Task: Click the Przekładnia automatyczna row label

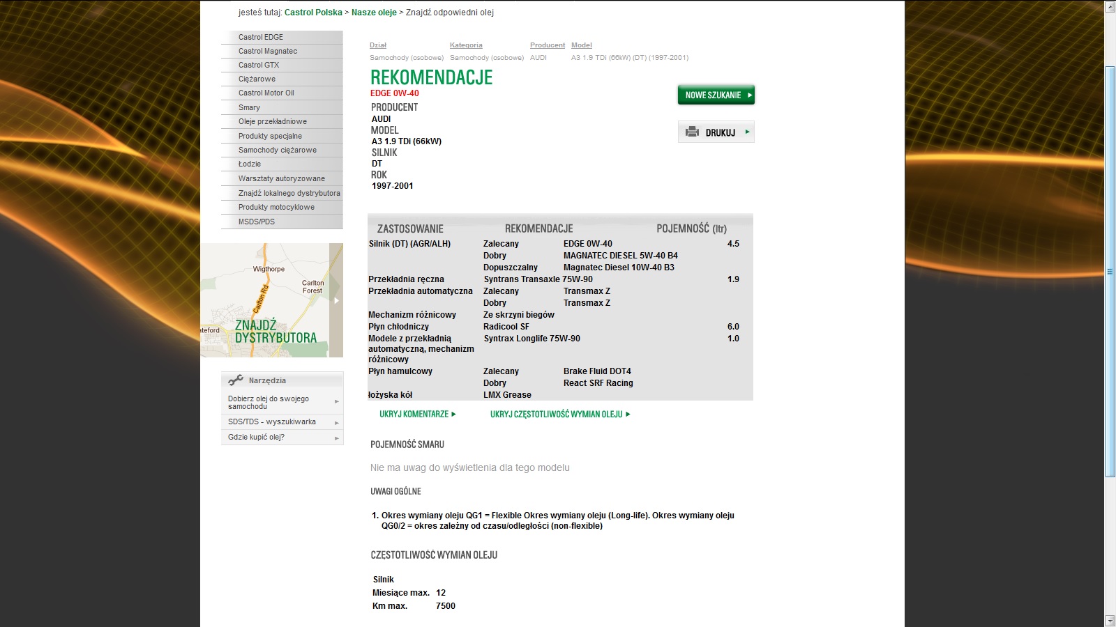Action: (x=421, y=291)
